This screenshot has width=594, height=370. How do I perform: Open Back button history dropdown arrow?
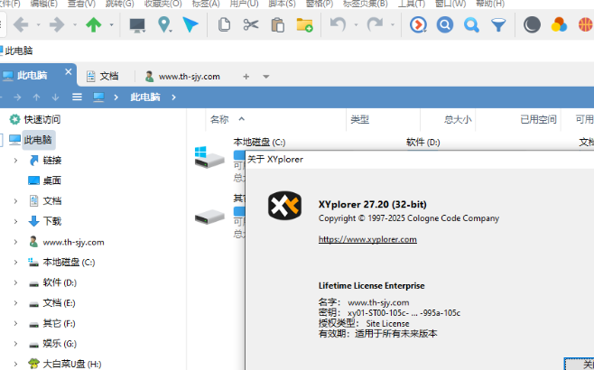coord(38,25)
